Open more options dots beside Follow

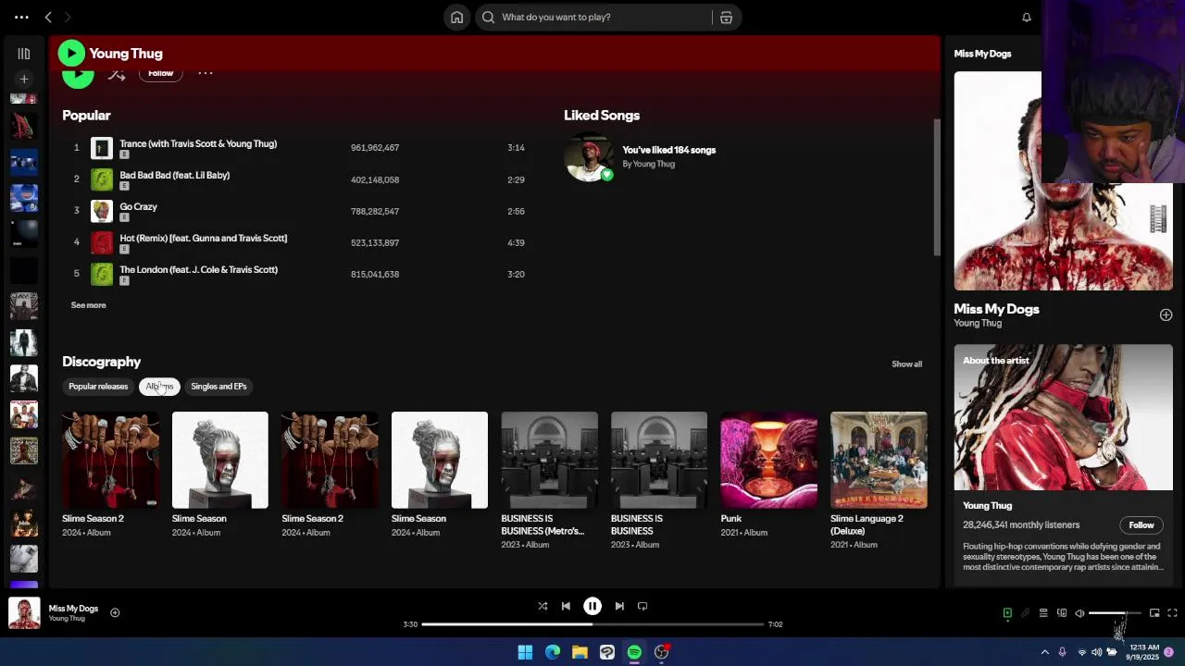206,73
